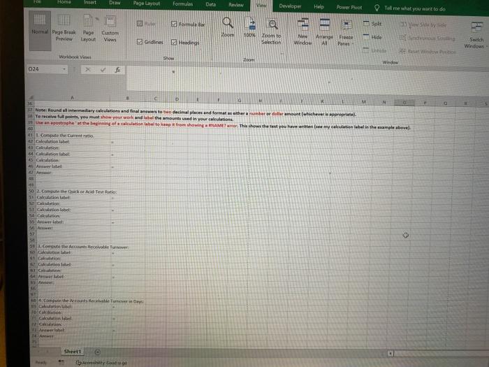This screenshot has height=367, width=489.
Task: Arrange All windows
Action: (324, 32)
